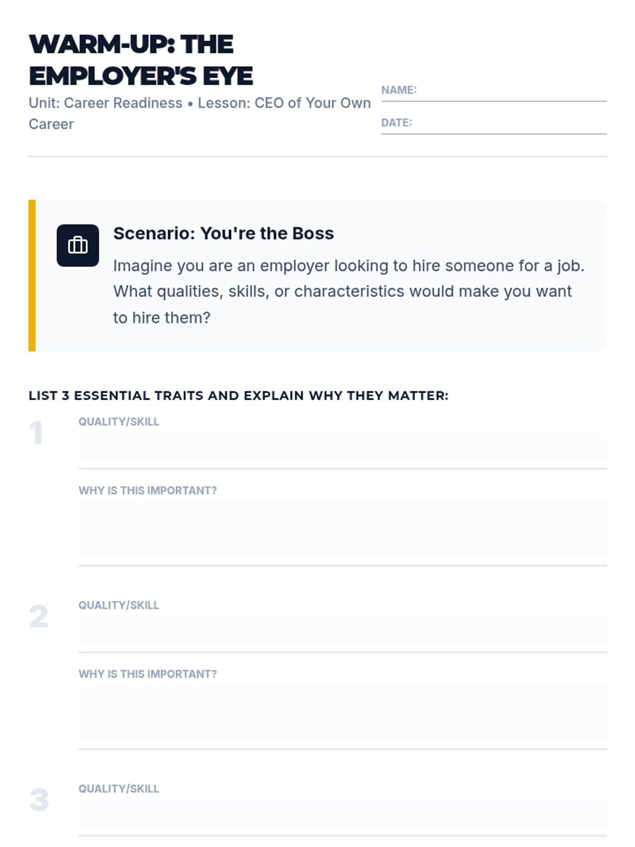Viewport: 635px width, 847px height.
Task: Click the first Why Is This Important box
Action: (342, 530)
